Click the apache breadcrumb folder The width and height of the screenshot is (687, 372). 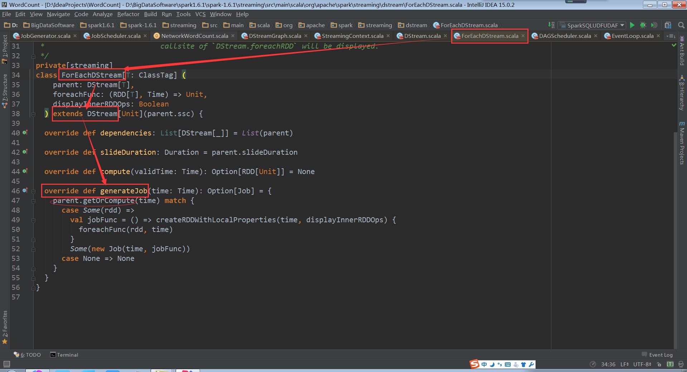click(x=312, y=25)
